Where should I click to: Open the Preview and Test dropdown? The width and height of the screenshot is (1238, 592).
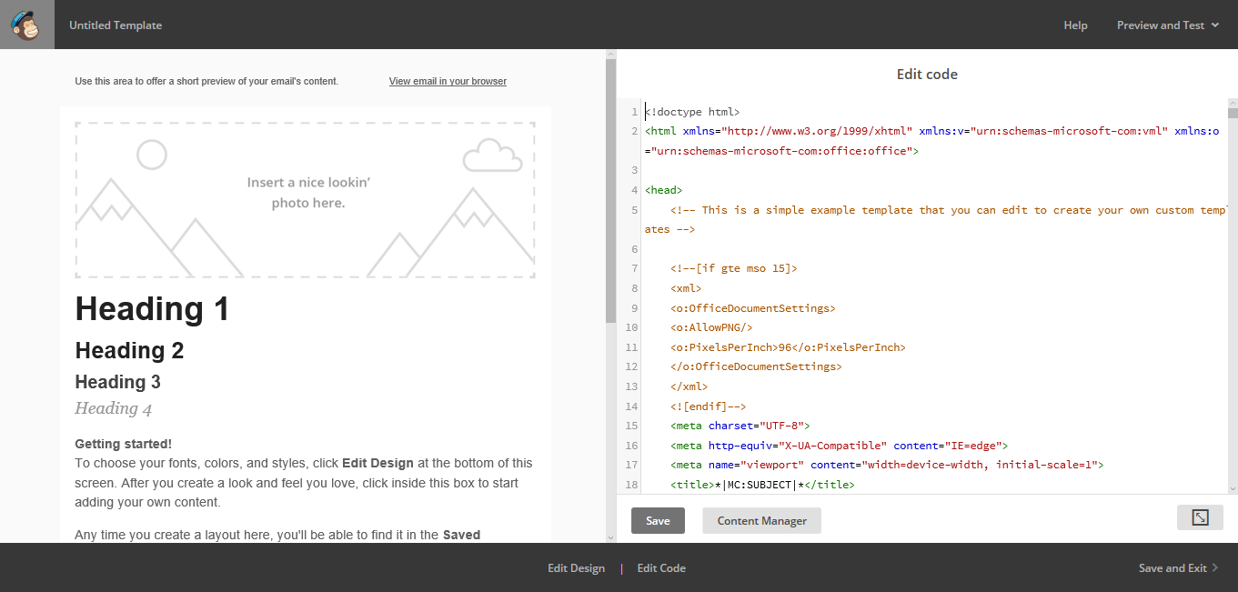(1167, 25)
